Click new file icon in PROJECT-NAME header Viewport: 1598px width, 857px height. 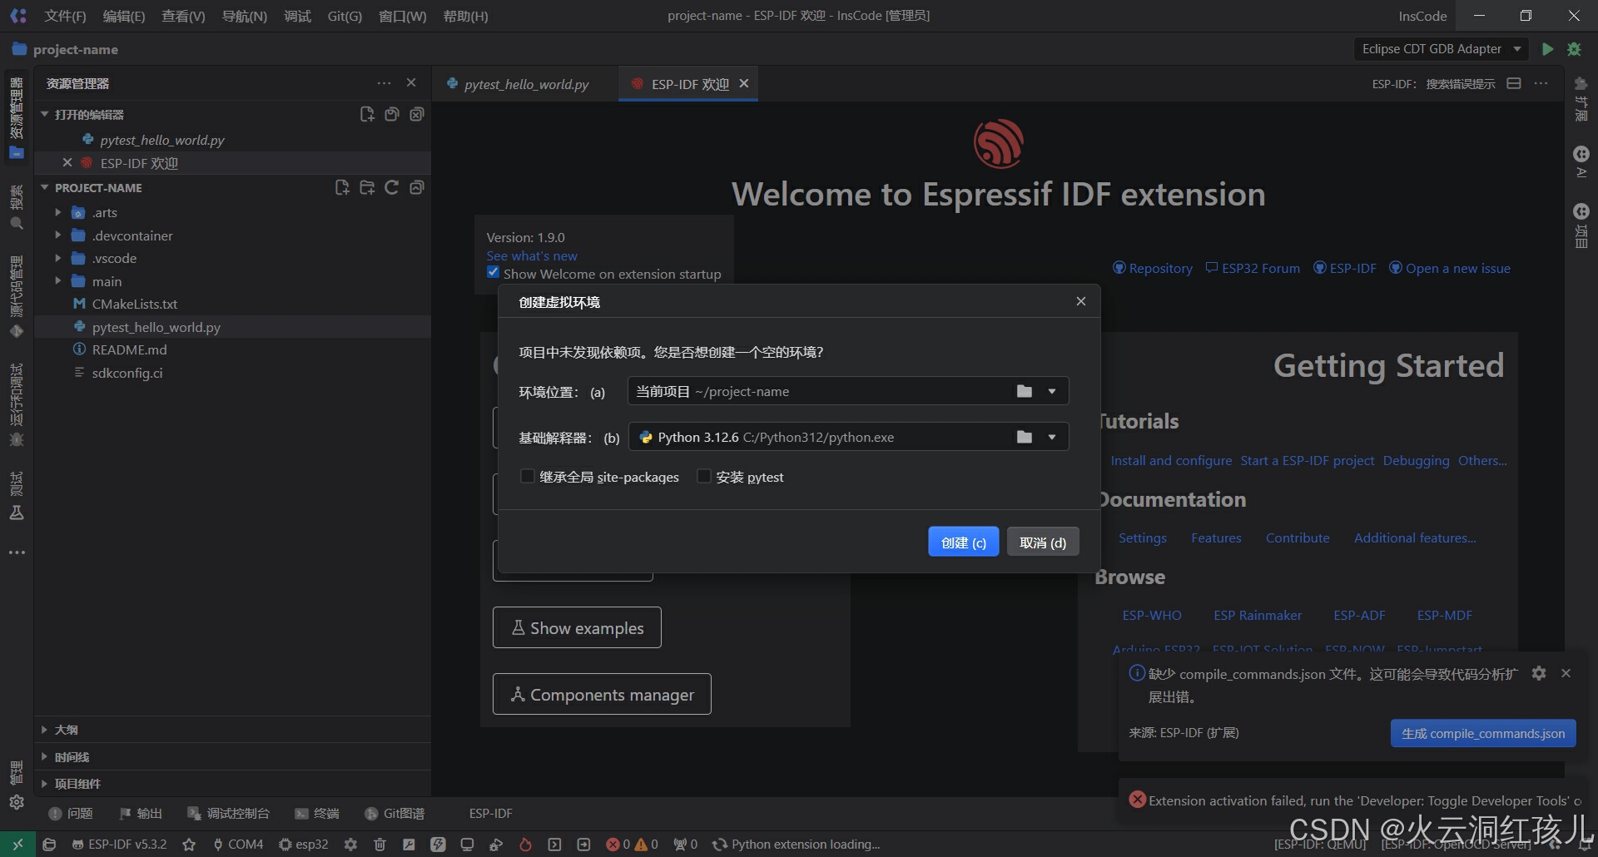[x=342, y=187]
